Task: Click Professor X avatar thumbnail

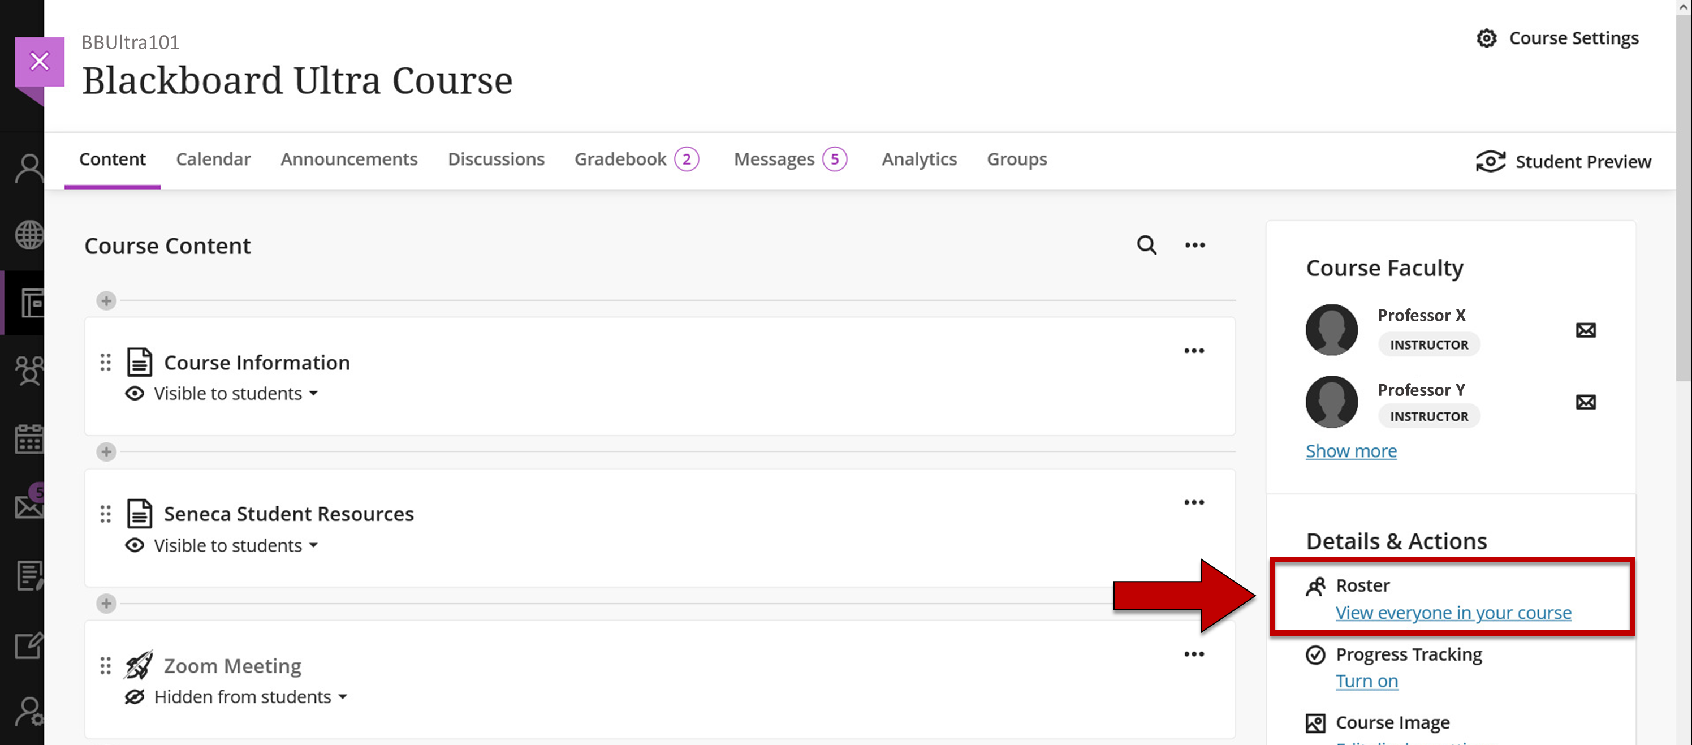Action: coord(1331,330)
